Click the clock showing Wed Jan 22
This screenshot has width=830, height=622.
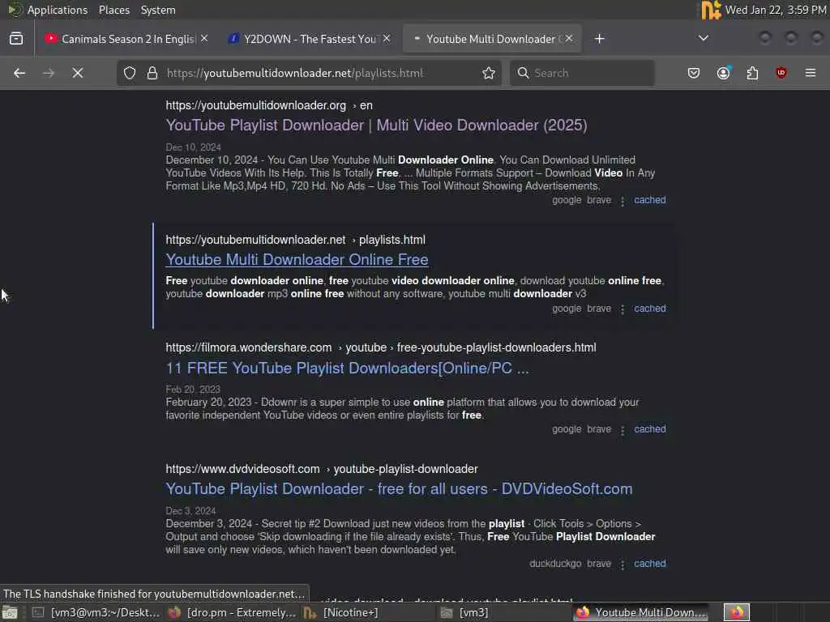pyautogui.click(x=776, y=10)
